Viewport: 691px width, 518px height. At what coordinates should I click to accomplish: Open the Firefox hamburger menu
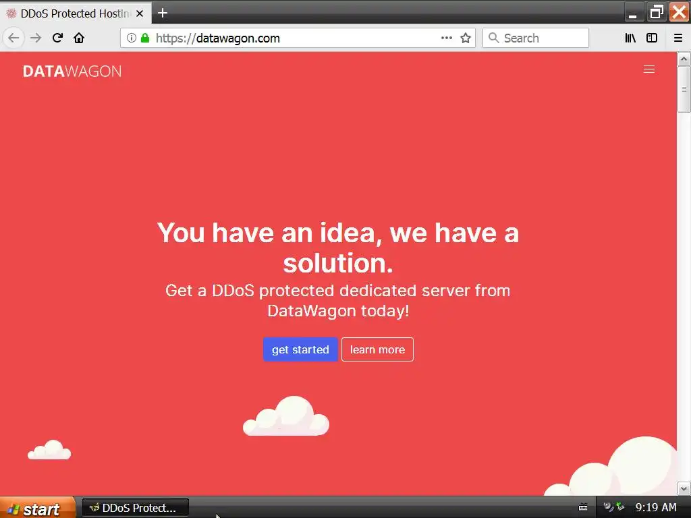(x=678, y=38)
